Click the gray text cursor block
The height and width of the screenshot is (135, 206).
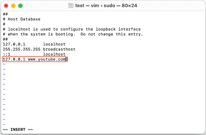tap(67, 59)
